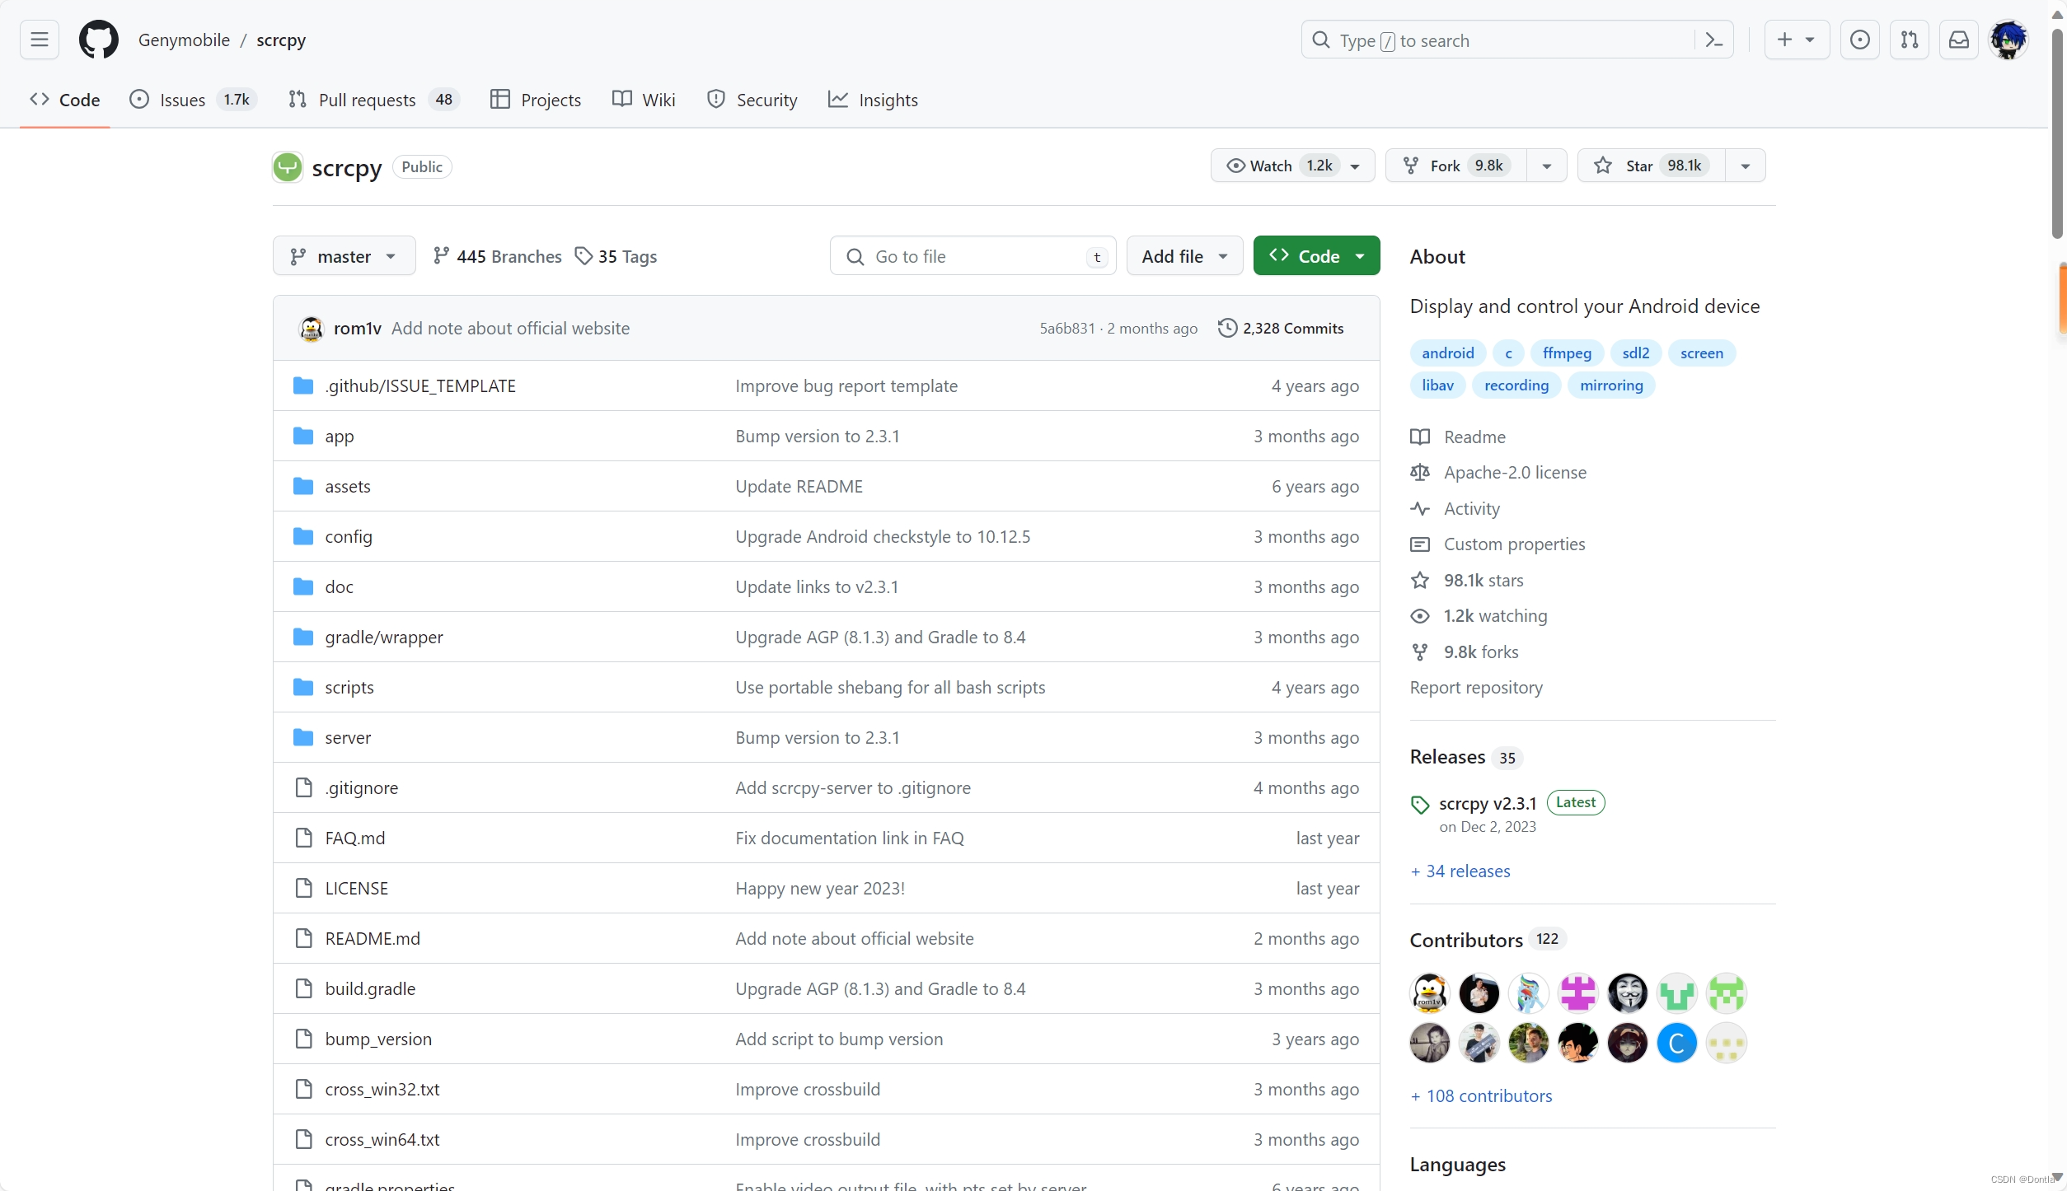Expand the Watch button dropdown arrow

(x=1357, y=166)
